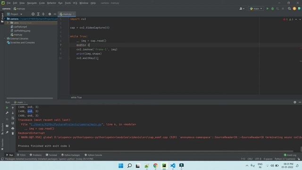Collapse the camera root folder
This screenshot has width=302, height=170.
pos(5,19)
